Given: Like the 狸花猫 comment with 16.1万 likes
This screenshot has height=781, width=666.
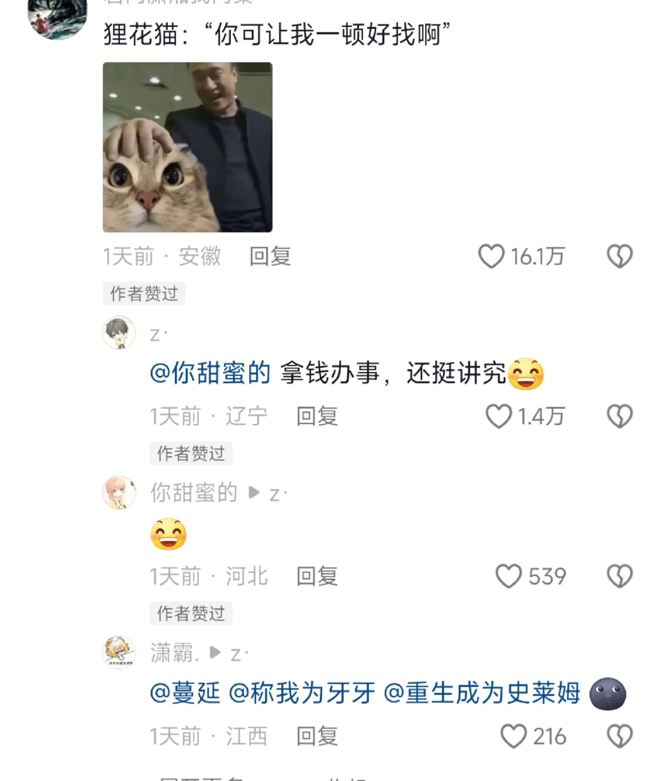Looking at the screenshot, I should 491,256.
